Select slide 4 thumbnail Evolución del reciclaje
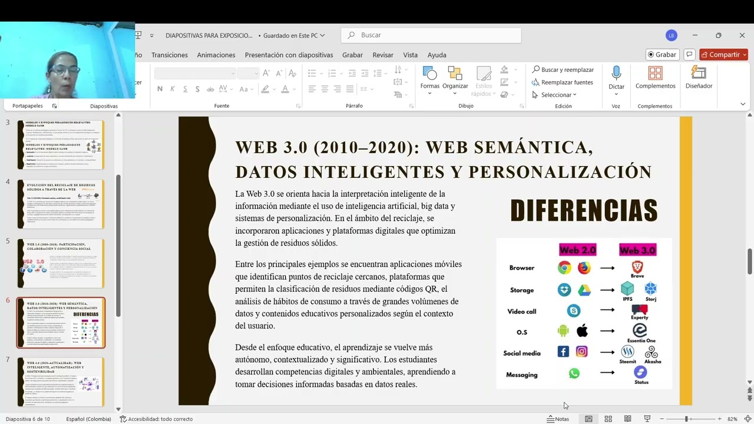 [x=61, y=204]
